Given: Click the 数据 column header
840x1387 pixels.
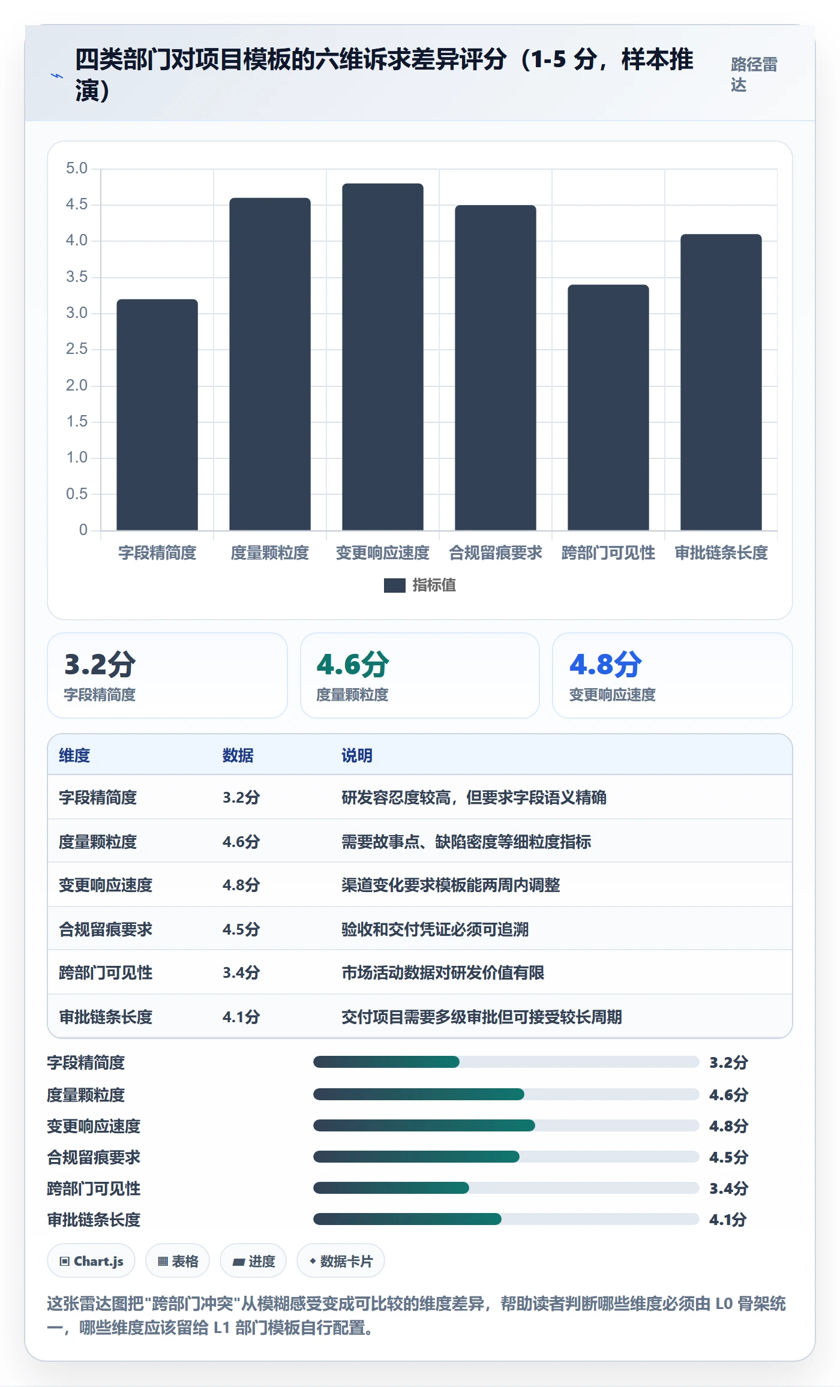Looking at the screenshot, I should tap(238, 755).
